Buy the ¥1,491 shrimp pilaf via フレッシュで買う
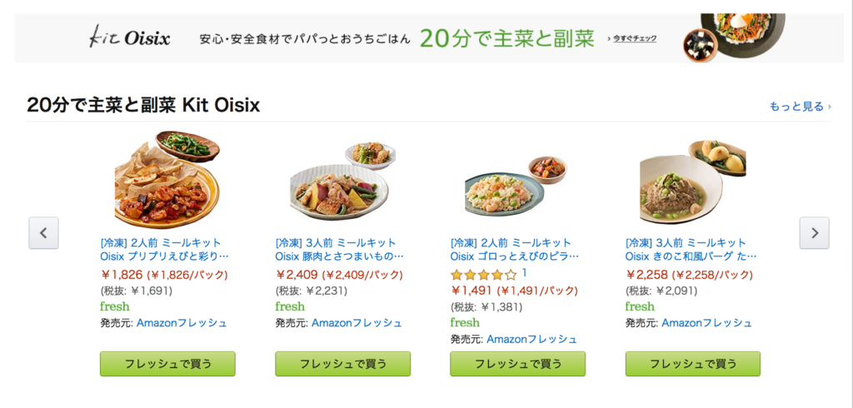Image resolution: width=853 pixels, height=408 pixels. [517, 363]
